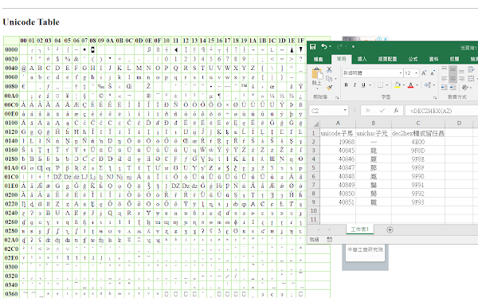This screenshot has width=478, height=298.
Task: Click the Borders icon
Action: click(380, 85)
